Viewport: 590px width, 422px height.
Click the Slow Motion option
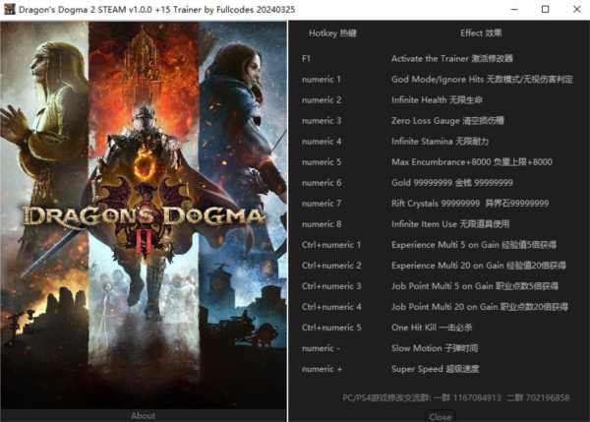pyautogui.click(x=433, y=348)
